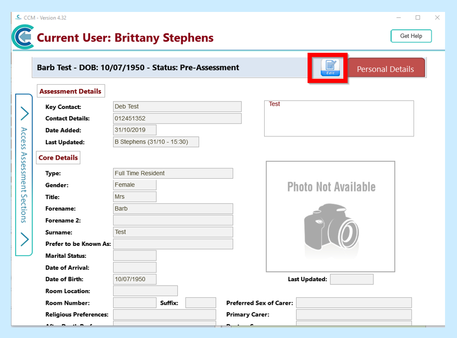This screenshot has width=457, height=338.
Task: Click the Surname input field
Action: (173, 232)
